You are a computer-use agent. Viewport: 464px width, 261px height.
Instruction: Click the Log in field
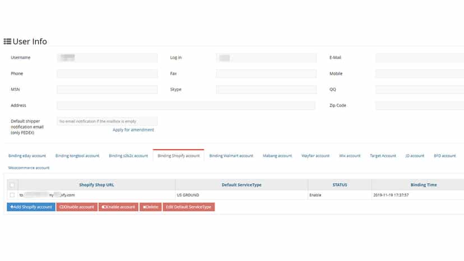click(266, 58)
